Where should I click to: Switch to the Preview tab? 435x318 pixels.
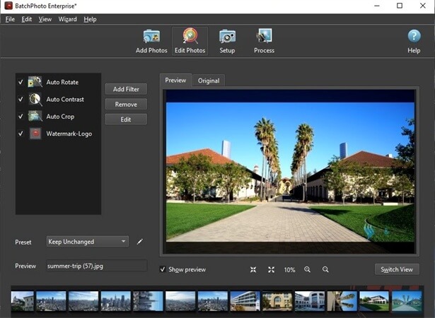(x=175, y=80)
